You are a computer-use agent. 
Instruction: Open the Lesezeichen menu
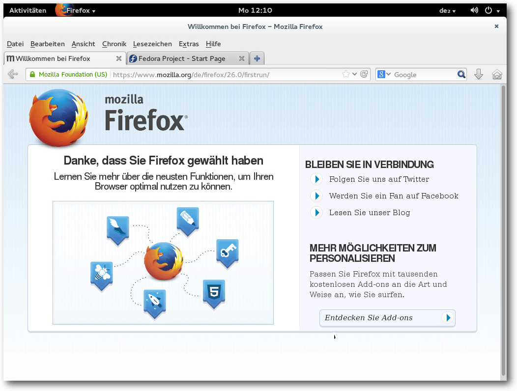tap(152, 44)
